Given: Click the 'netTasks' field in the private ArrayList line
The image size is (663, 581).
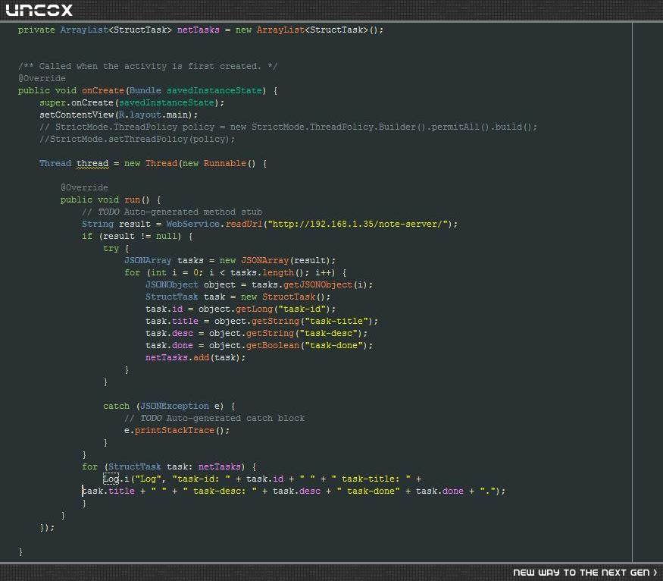Looking at the screenshot, I should pyautogui.click(x=199, y=30).
